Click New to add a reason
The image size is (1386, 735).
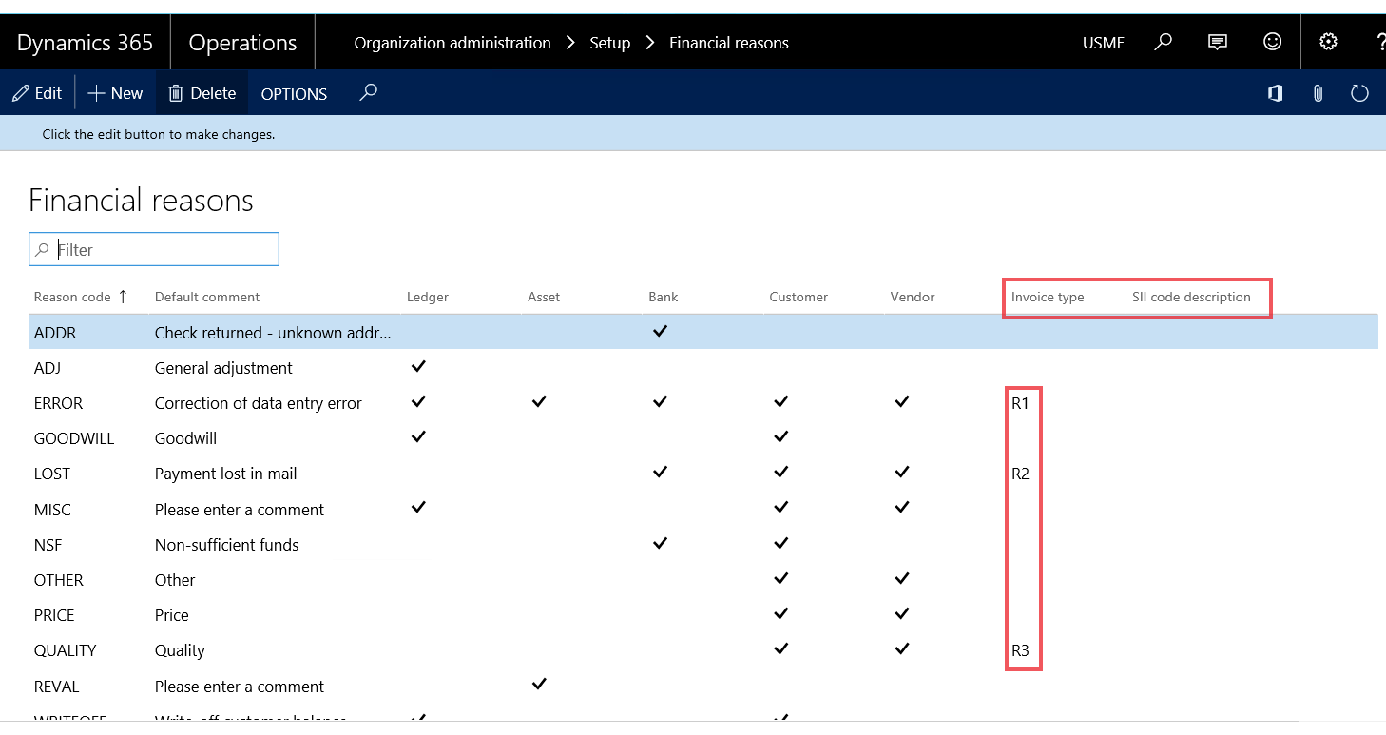tap(115, 93)
